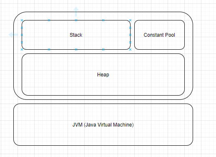Select the JVM (Java Virtual Machine) box

tap(103, 124)
